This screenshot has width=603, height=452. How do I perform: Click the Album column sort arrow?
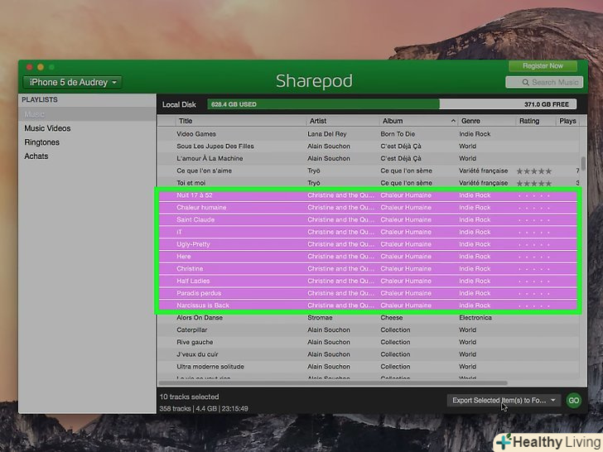point(453,121)
